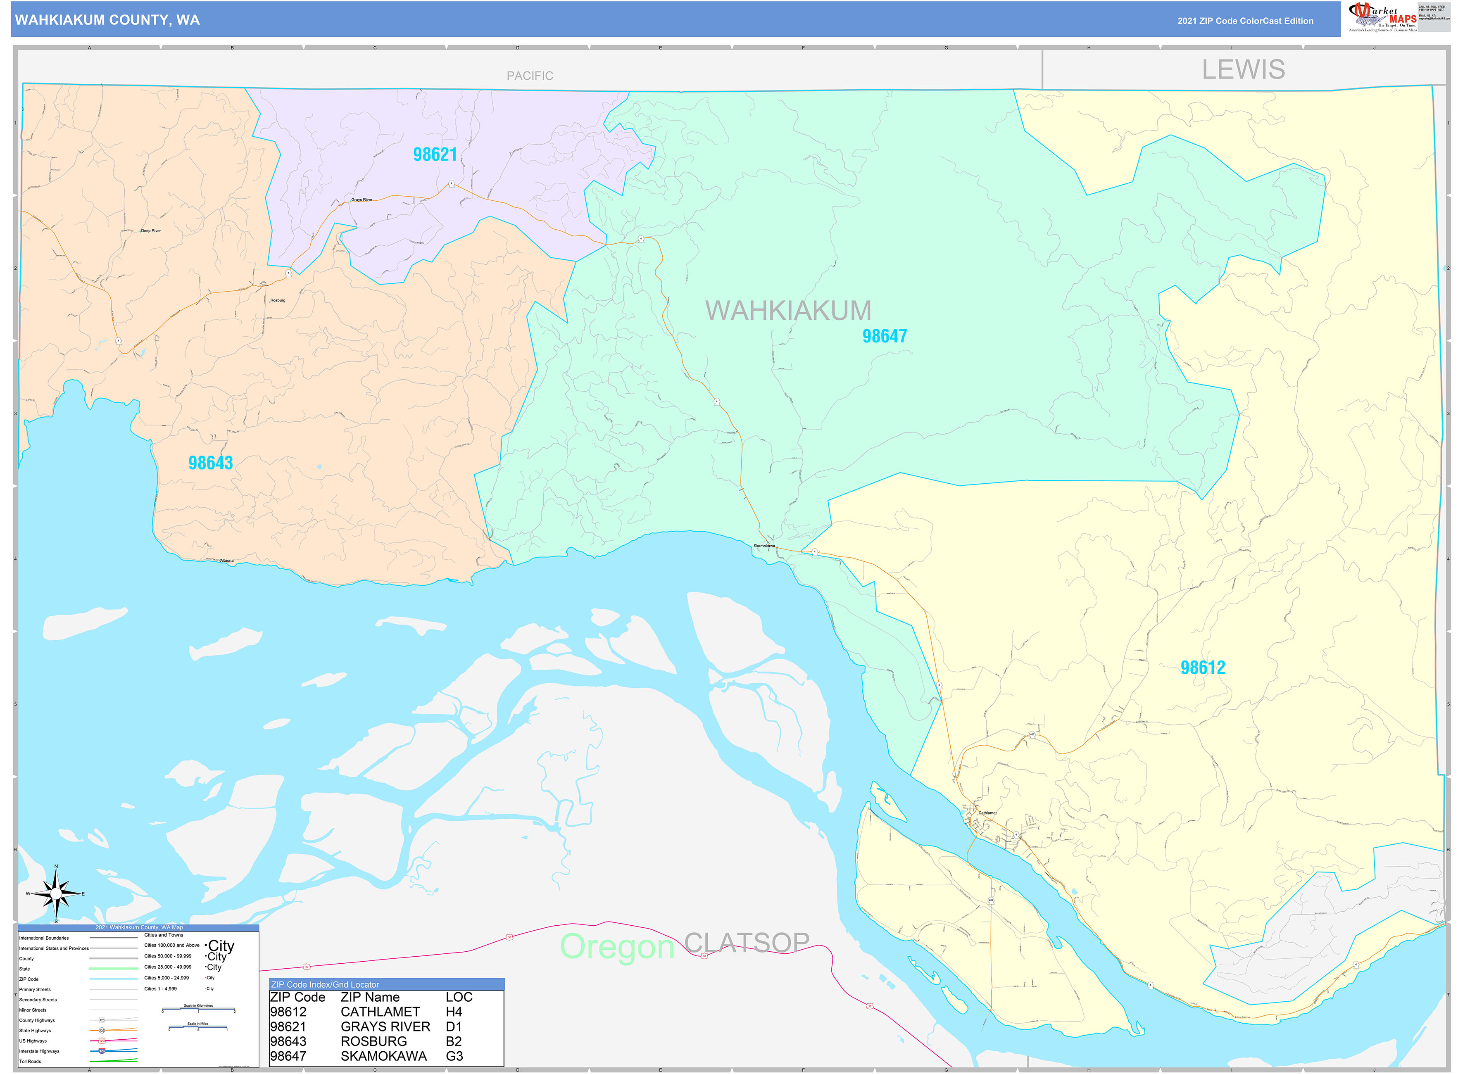Select the State Highways shield symbol in legend
Image resolution: width=1458 pixels, height=1074 pixels.
pyautogui.click(x=102, y=1031)
